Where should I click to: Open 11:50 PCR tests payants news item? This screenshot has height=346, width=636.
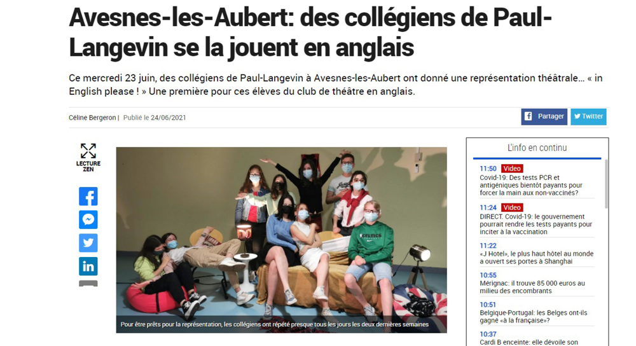tap(531, 185)
